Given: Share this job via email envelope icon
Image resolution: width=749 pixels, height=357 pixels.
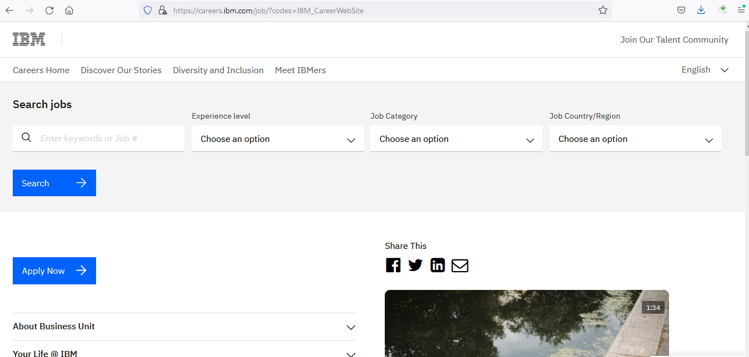Looking at the screenshot, I should (460, 266).
